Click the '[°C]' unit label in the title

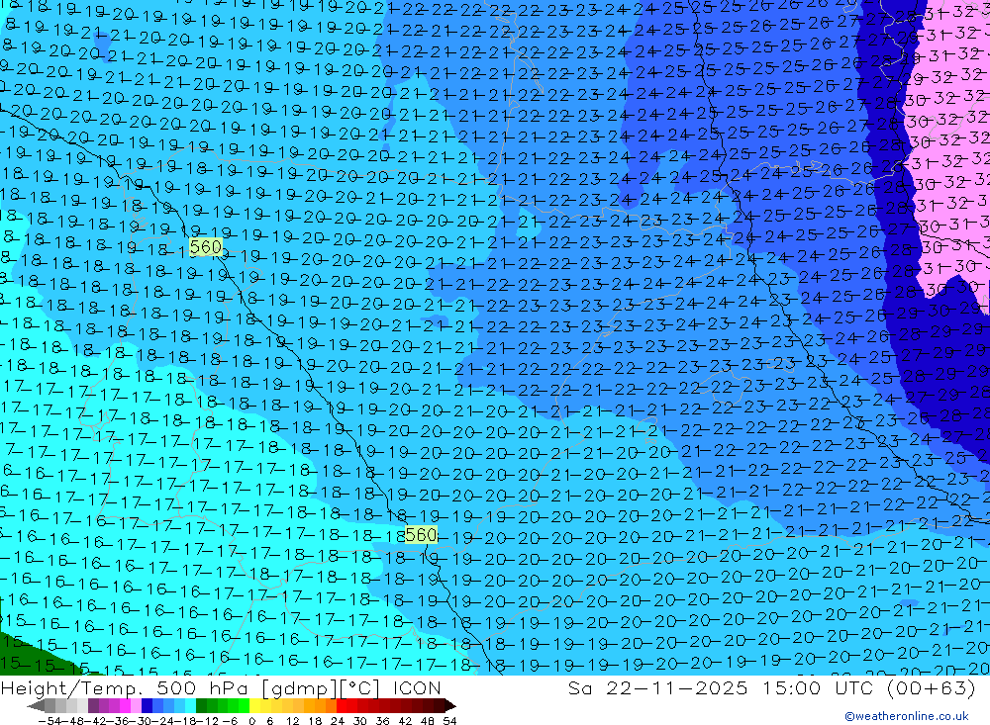point(359,688)
